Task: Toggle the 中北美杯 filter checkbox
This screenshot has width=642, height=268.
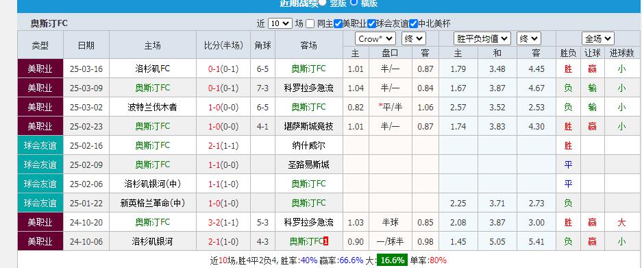Action: pos(413,24)
